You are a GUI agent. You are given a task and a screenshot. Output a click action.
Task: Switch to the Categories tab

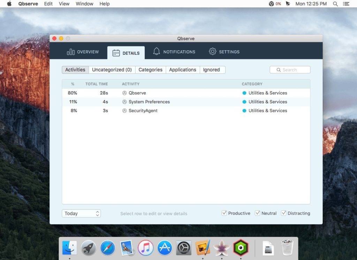(x=150, y=70)
